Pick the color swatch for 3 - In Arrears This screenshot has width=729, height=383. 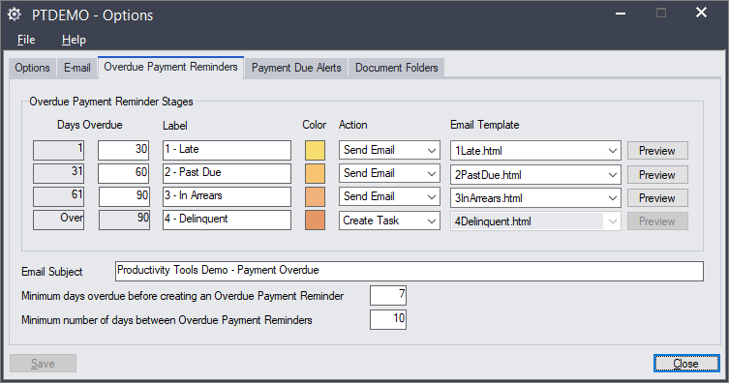pyautogui.click(x=315, y=197)
